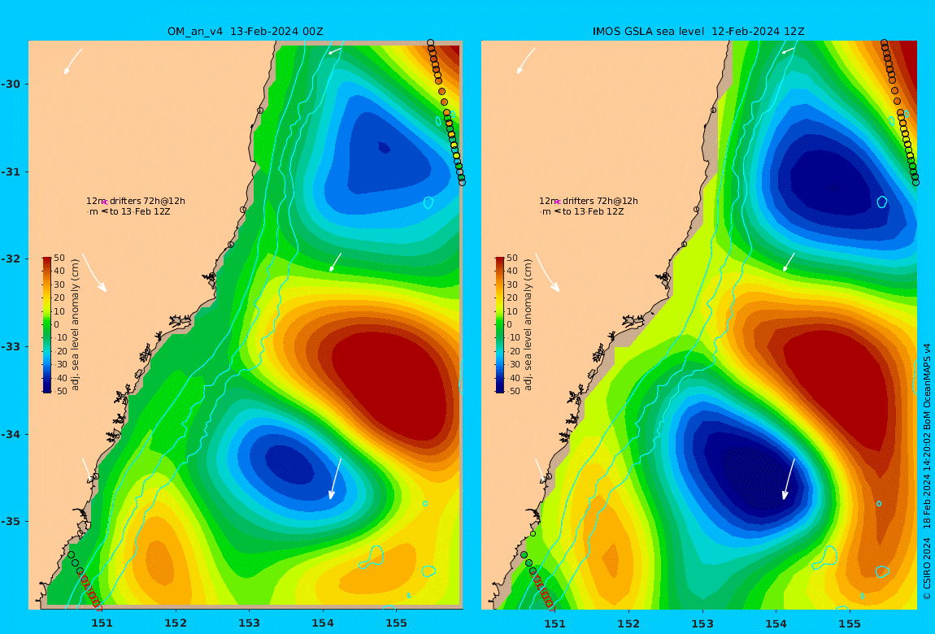Click the left map's colorbar gradient
Viewport: 935px width, 634px height.
(47, 325)
